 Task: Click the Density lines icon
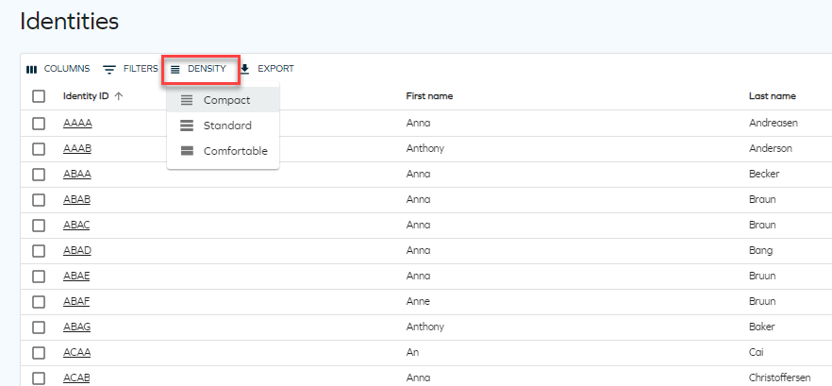175,70
